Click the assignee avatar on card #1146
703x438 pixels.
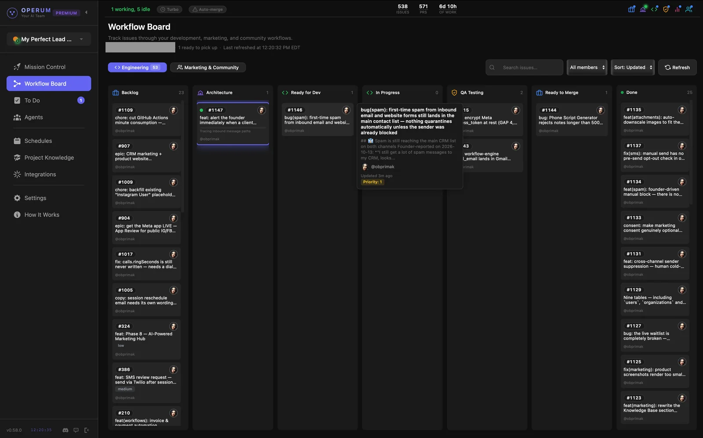point(346,110)
